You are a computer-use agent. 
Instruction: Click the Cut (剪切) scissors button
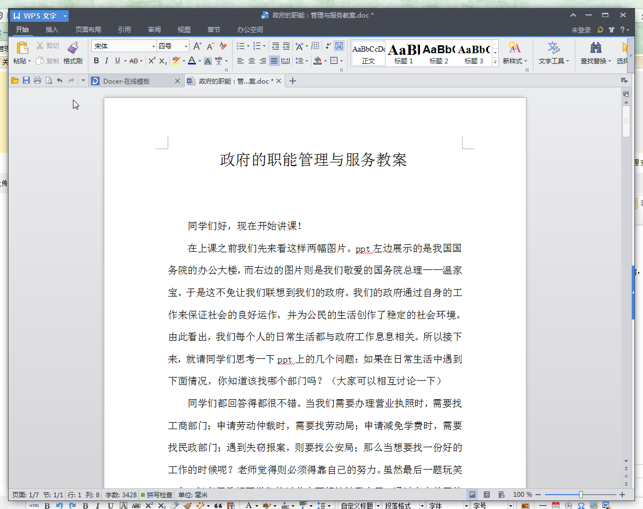47,46
